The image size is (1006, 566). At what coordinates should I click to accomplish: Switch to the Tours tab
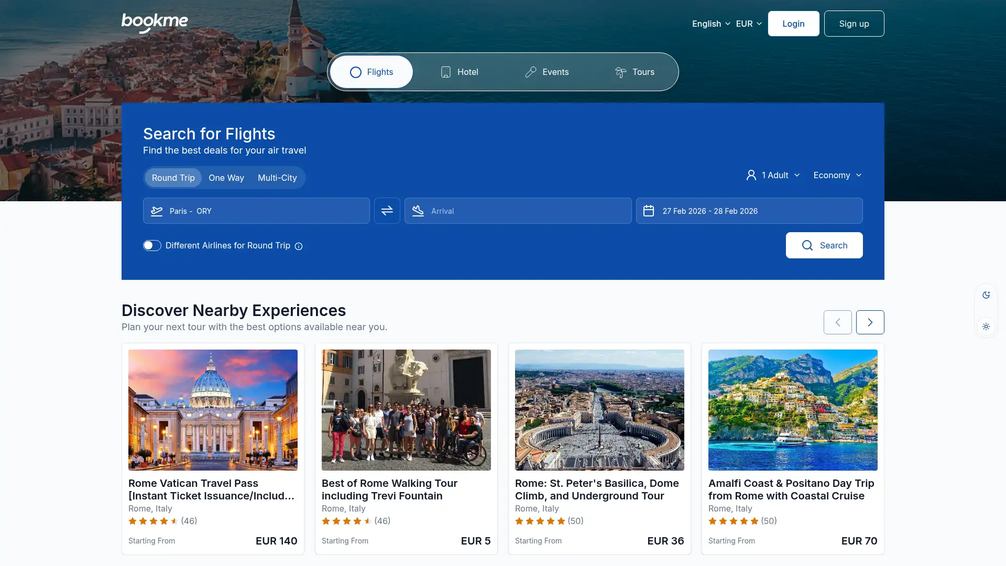coord(634,72)
